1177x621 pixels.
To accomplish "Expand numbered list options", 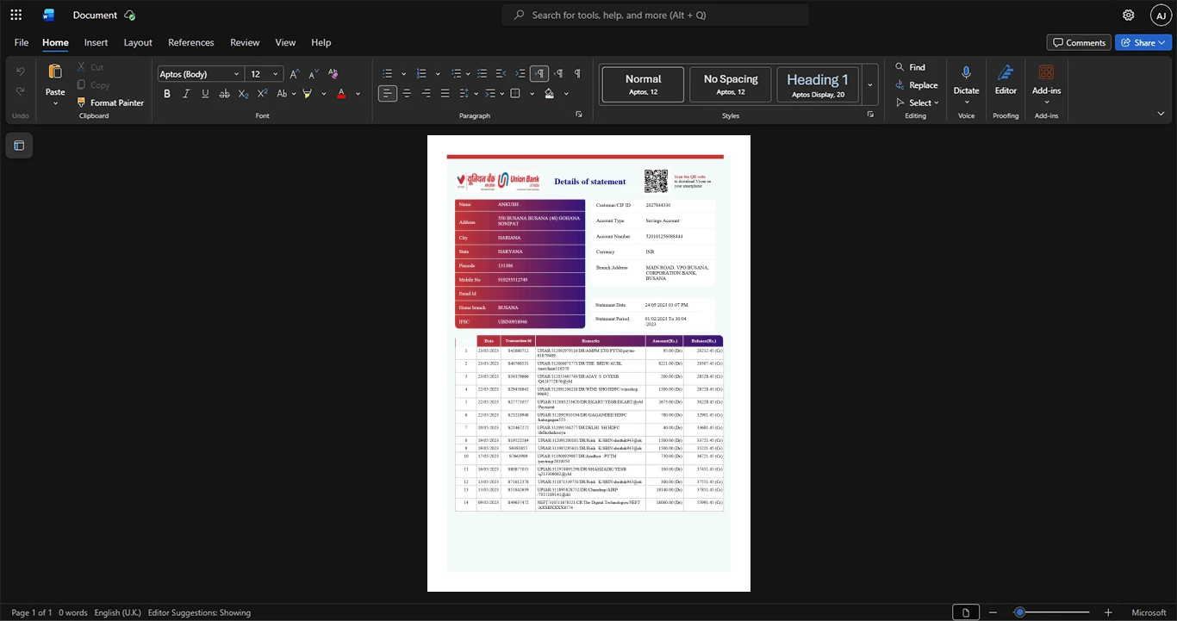I will click(x=438, y=74).
